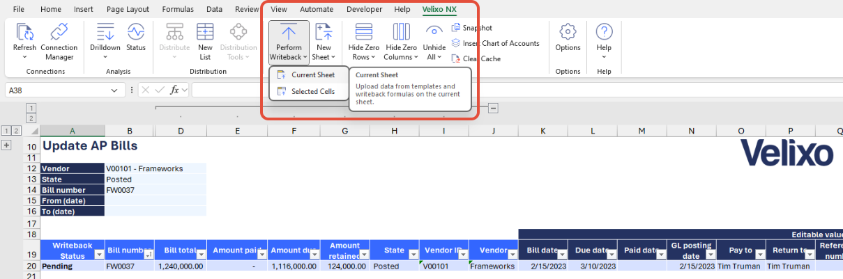Switch to the Automate tab
The width and height of the screenshot is (843, 279).
click(317, 9)
